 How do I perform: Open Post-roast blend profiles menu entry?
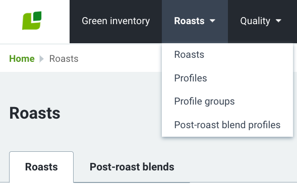pos(227,125)
